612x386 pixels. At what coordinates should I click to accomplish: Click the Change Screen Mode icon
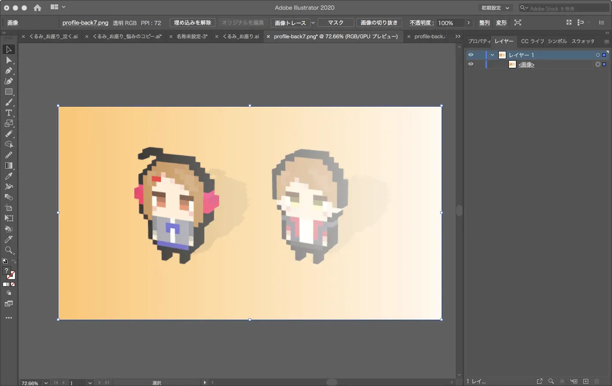(8, 304)
